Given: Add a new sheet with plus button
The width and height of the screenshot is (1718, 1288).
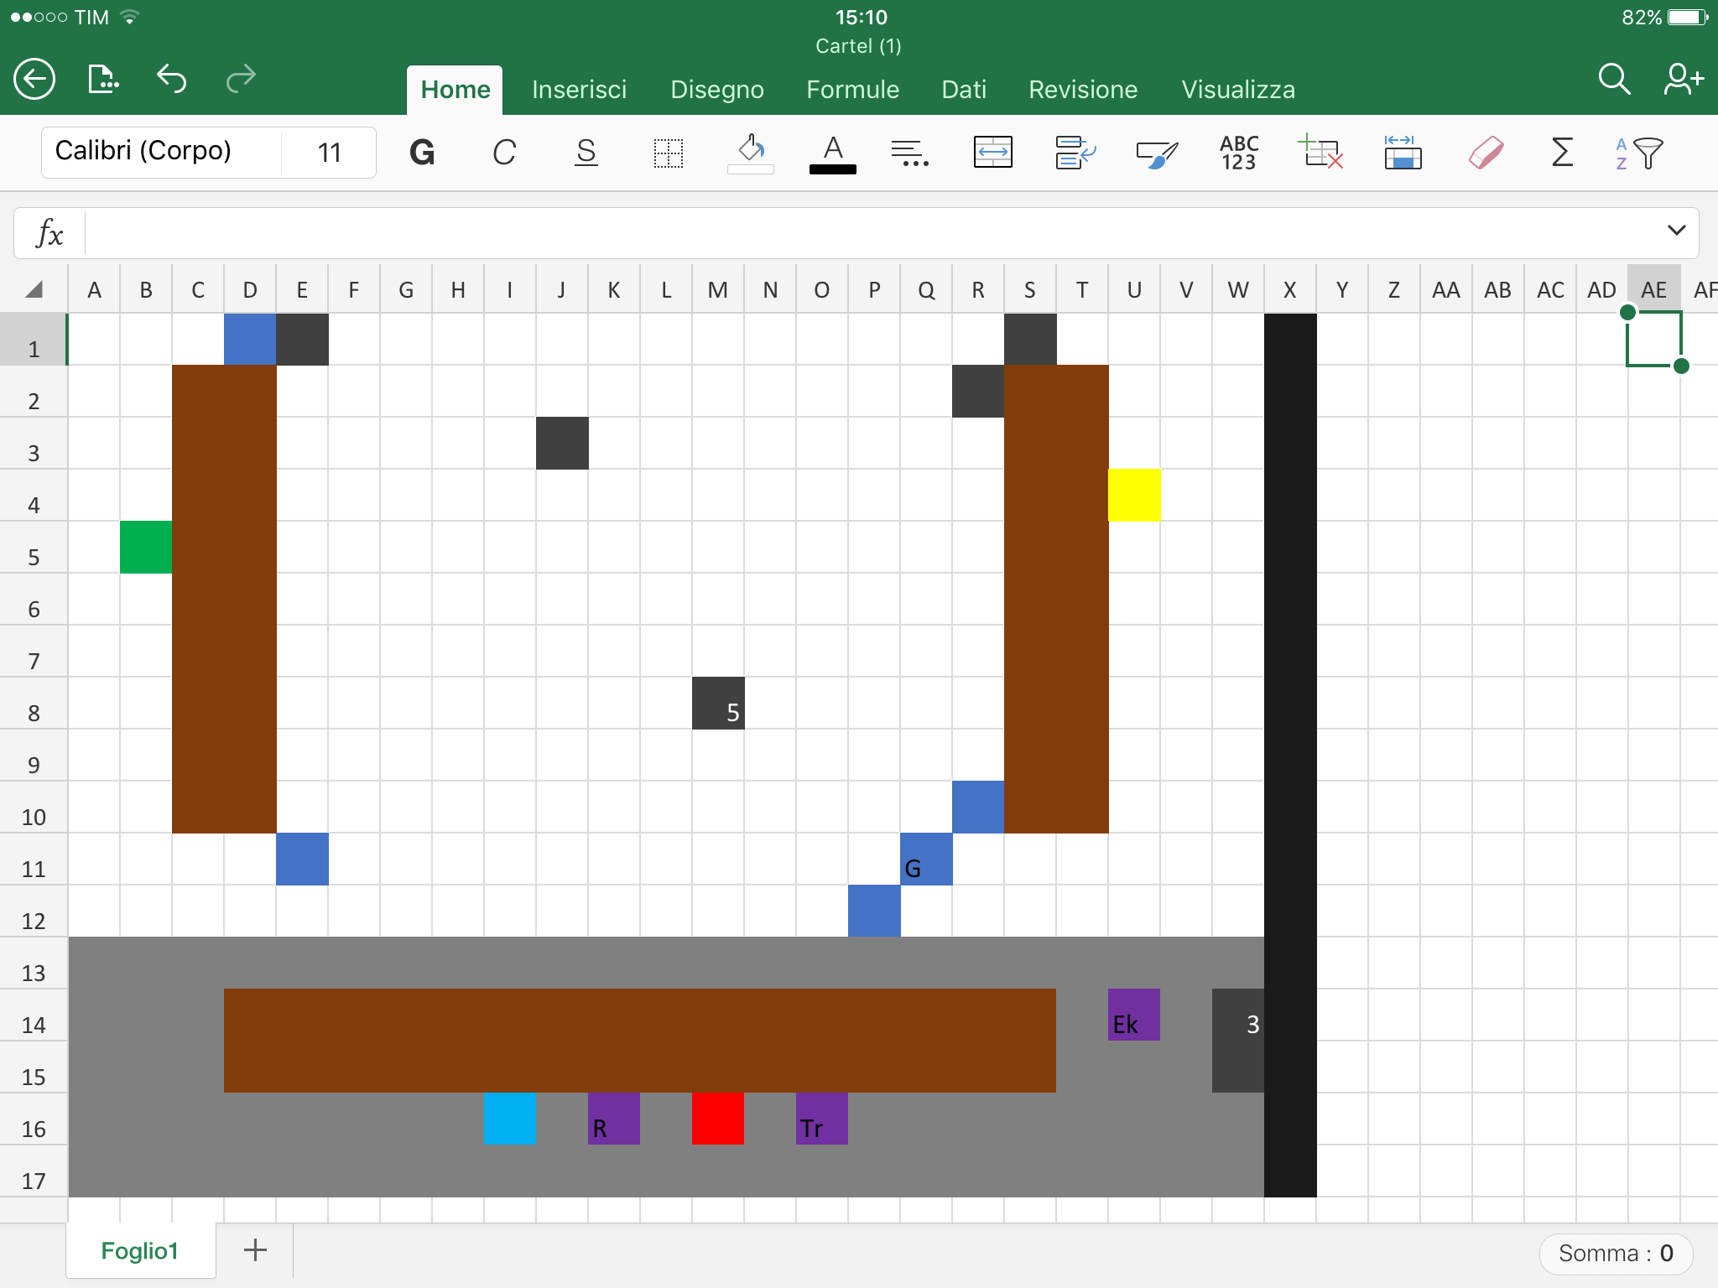Looking at the screenshot, I should pyautogui.click(x=255, y=1250).
